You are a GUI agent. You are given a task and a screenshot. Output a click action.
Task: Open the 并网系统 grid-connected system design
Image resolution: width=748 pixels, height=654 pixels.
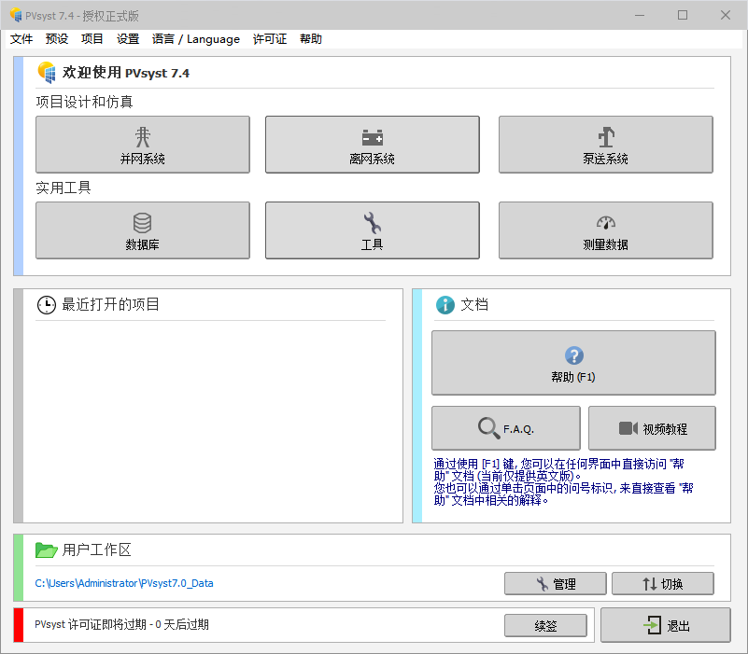143,145
